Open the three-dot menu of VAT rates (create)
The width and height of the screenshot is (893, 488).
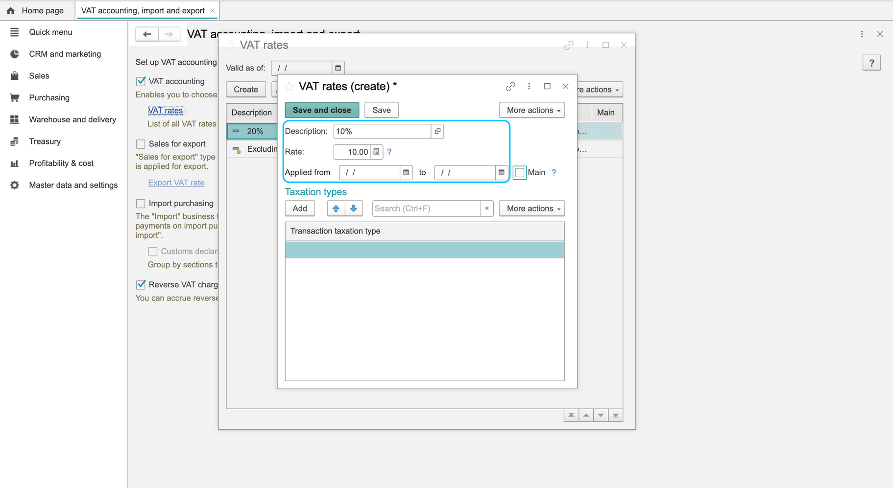click(x=529, y=86)
